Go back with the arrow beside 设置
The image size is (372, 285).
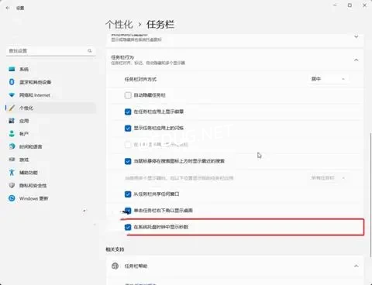tap(8, 8)
